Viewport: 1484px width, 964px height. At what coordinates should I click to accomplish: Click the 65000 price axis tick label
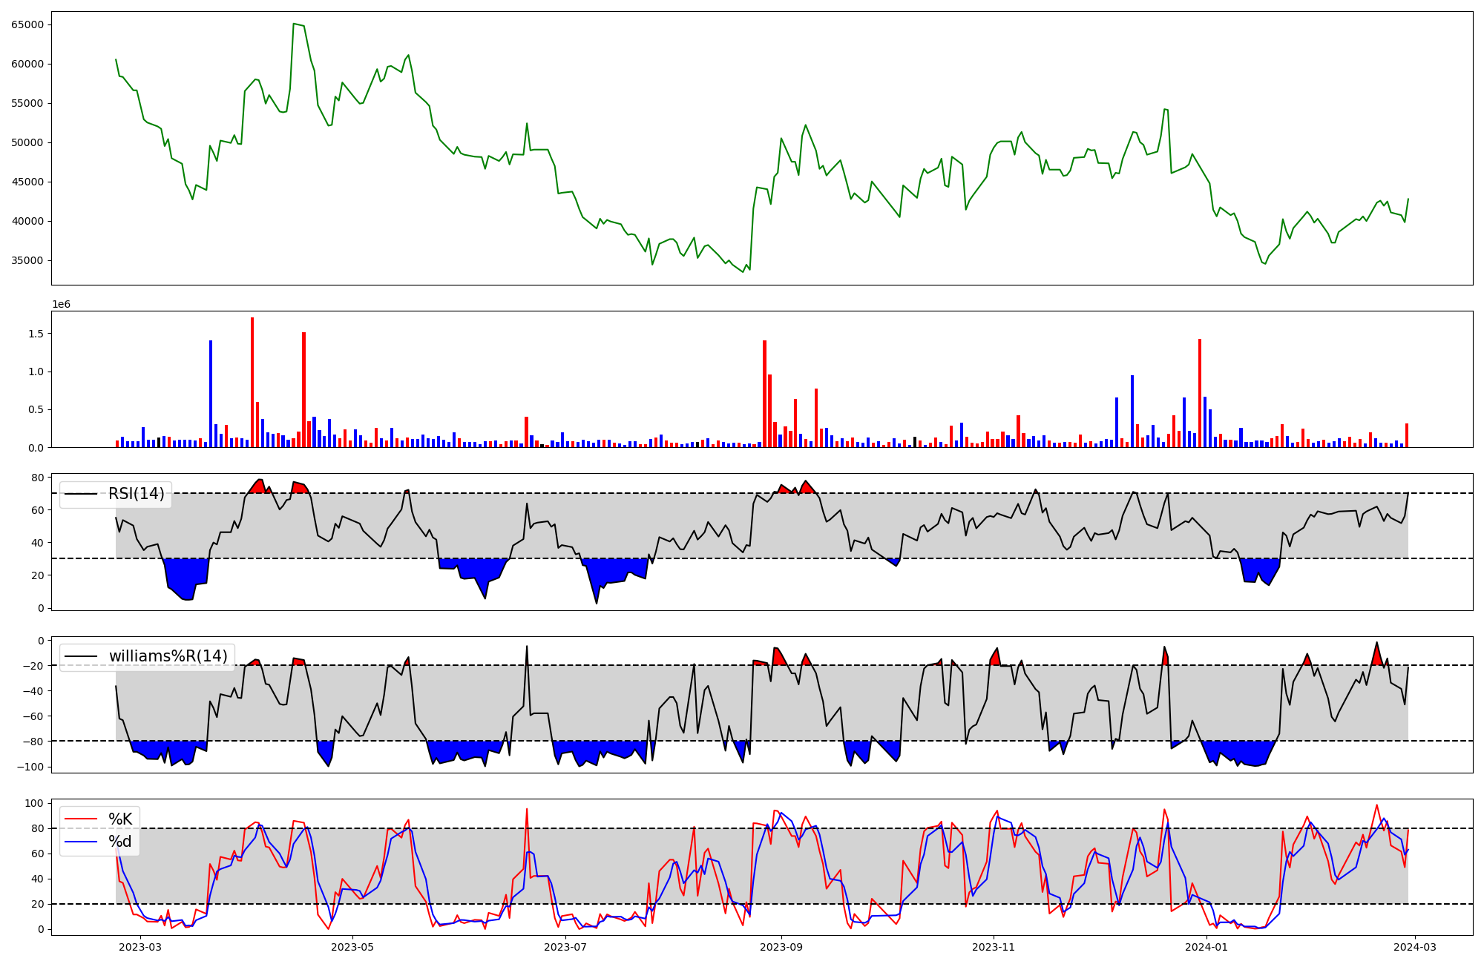point(27,24)
